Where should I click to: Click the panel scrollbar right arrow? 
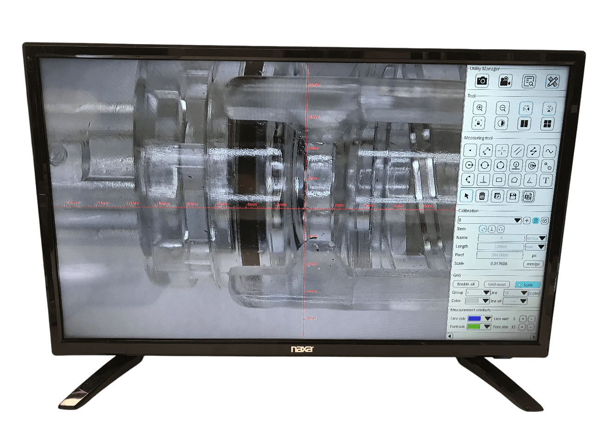pyautogui.click(x=534, y=337)
